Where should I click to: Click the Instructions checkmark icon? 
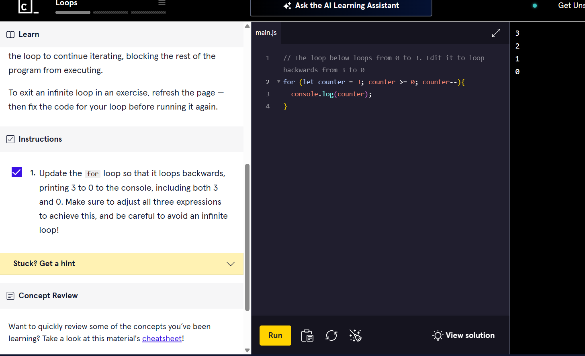[x=10, y=139]
